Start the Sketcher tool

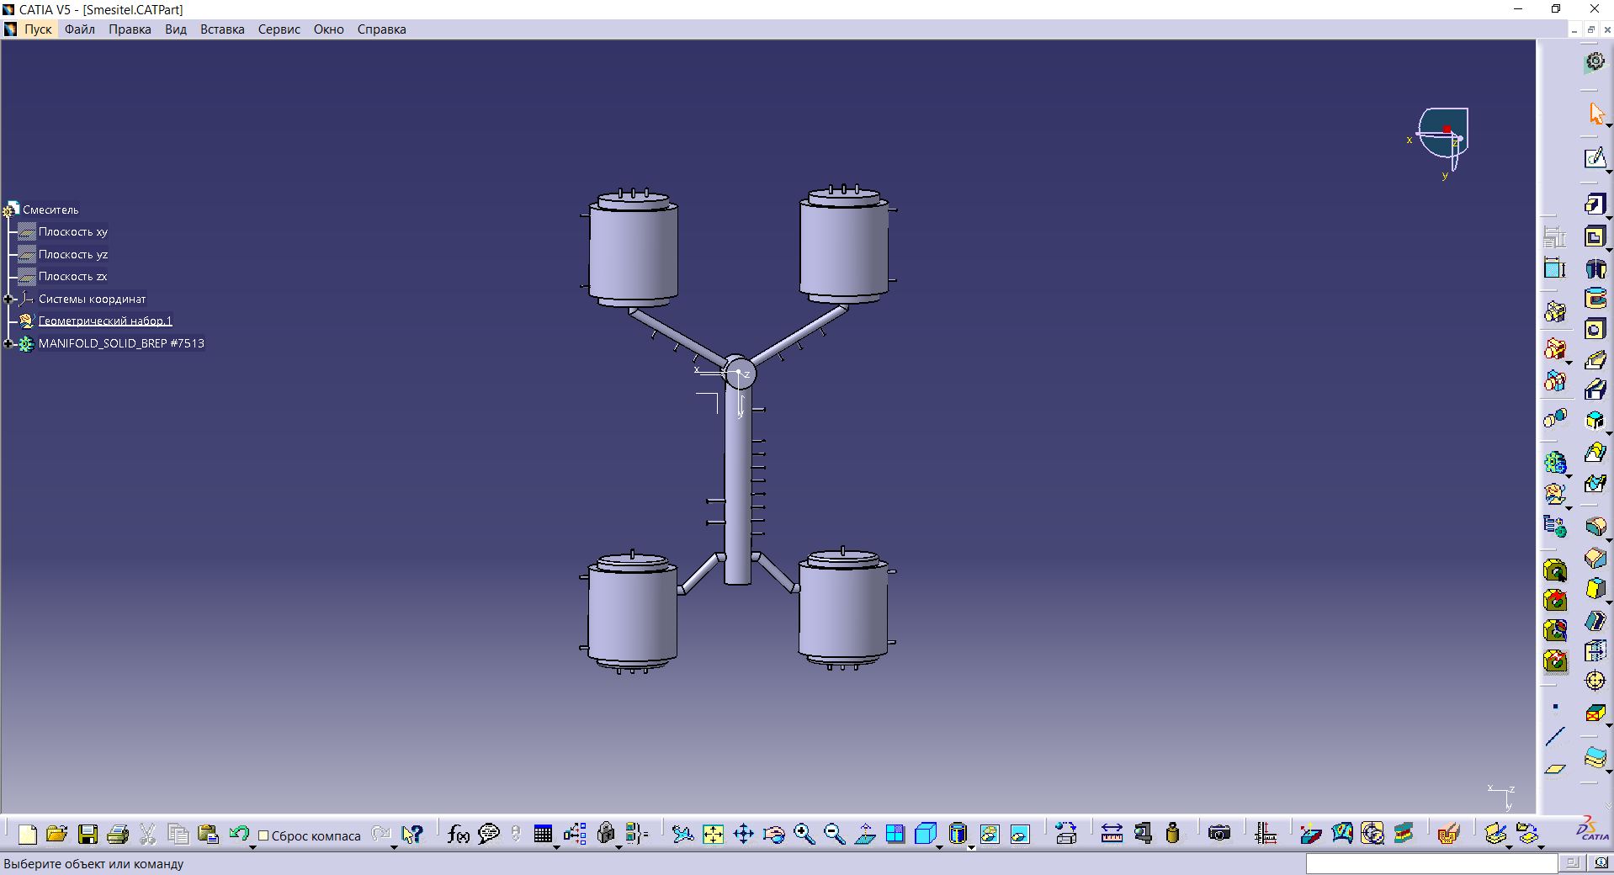1594,158
